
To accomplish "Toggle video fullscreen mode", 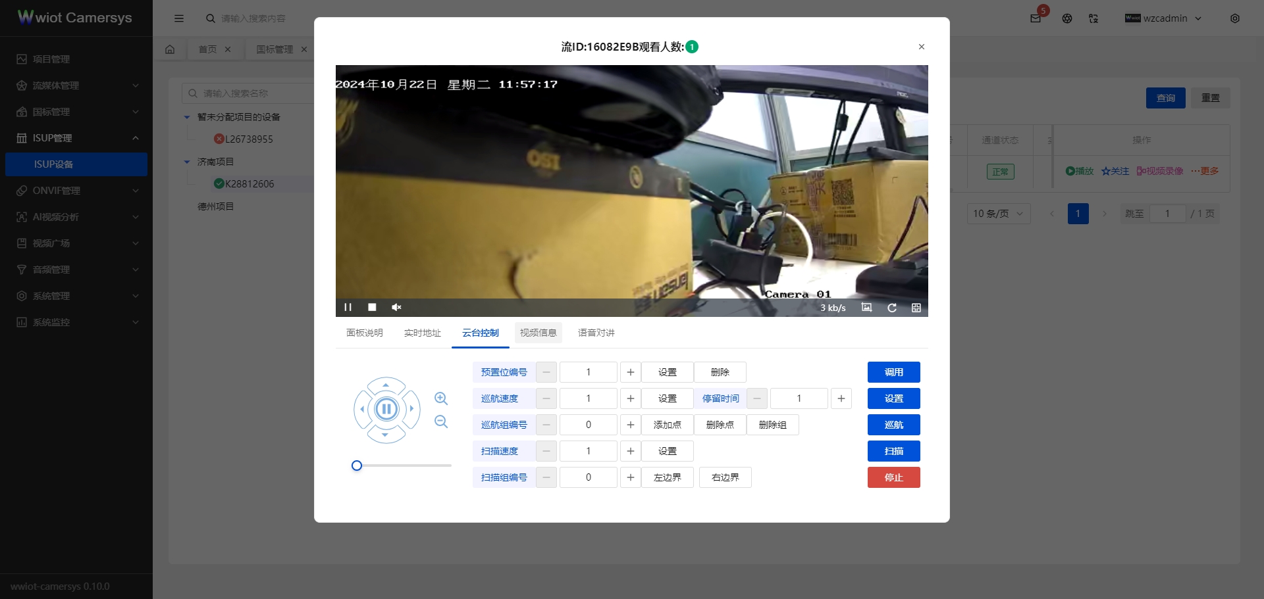I will coord(916,308).
